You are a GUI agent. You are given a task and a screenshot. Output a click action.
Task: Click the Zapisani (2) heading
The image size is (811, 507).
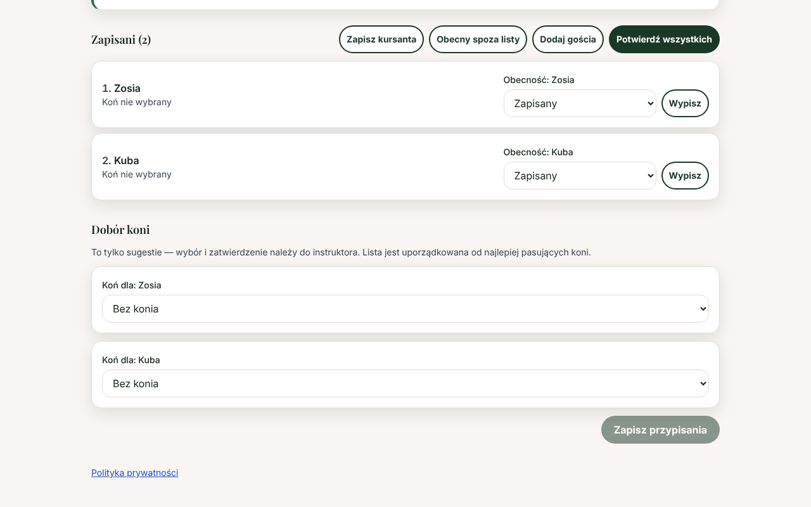(x=121, y=39)
